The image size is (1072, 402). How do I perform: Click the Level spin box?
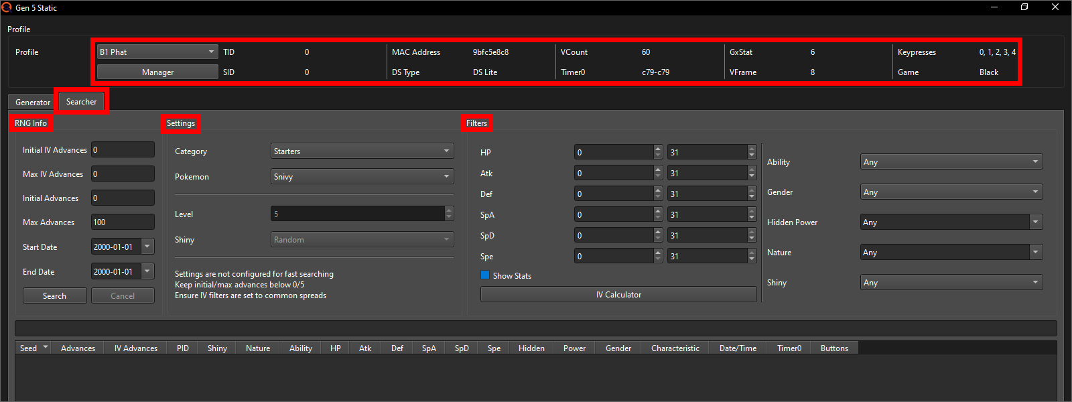tap(362, 214)
